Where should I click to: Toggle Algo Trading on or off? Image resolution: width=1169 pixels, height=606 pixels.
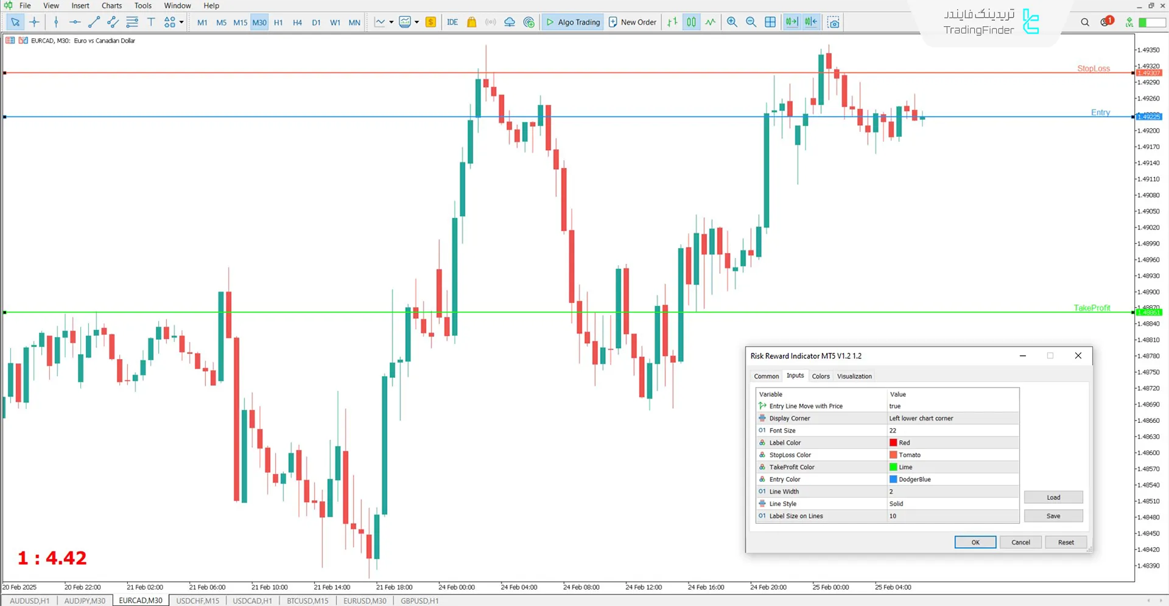pos(572,22)
